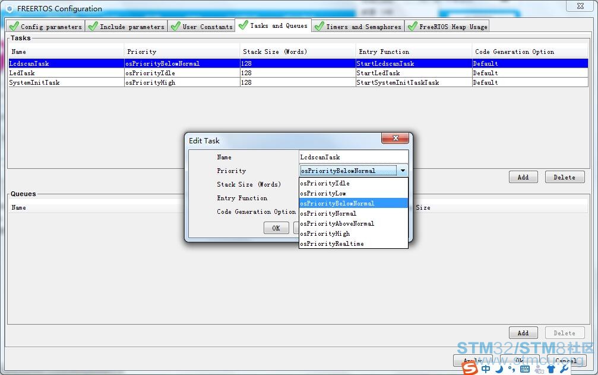The height and width of the screenshot is (375, 598).
Task: Select the Tasks and Queues tab
Action: [273, 25]
